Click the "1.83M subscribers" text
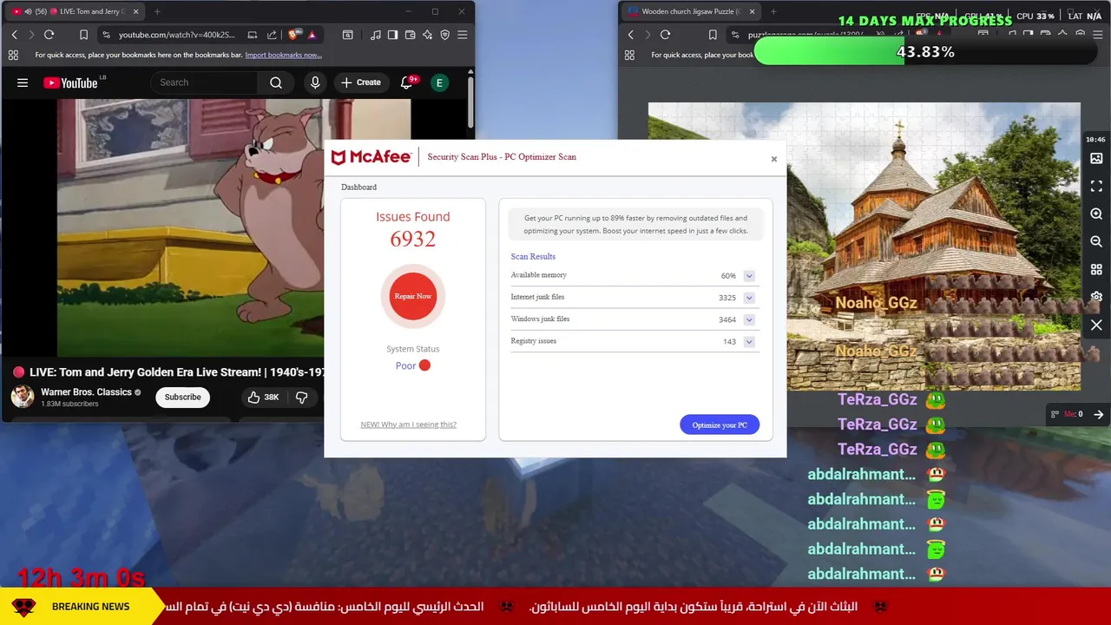This screenshot has height=625, width=1111. 69,404
